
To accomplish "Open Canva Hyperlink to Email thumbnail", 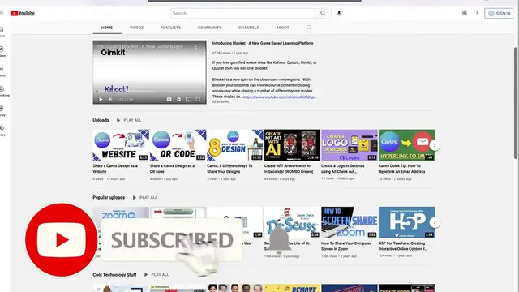I will 406,145.
